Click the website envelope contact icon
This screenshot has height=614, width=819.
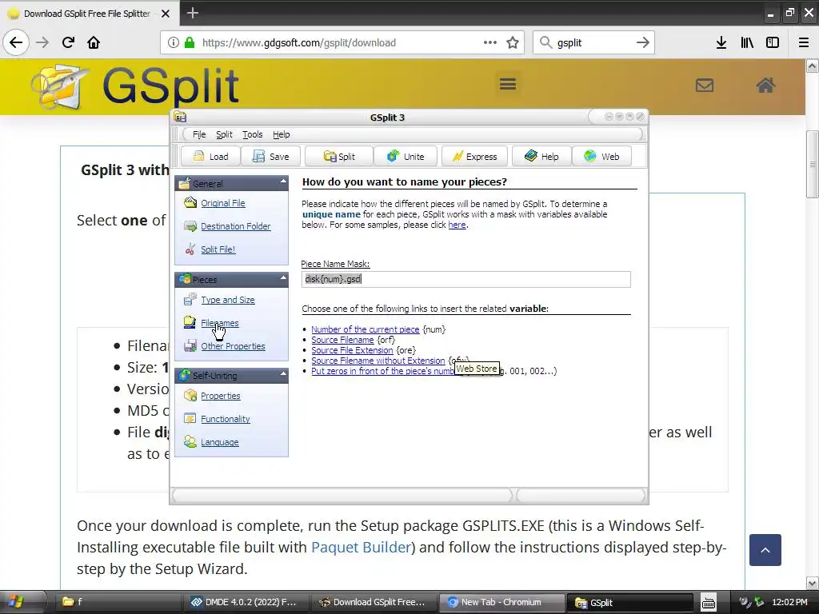point(704,85)
